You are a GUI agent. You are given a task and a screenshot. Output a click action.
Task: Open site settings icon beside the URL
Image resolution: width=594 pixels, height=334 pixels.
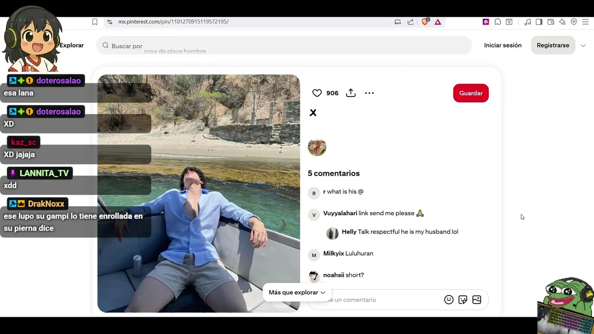tap(110, 22)
